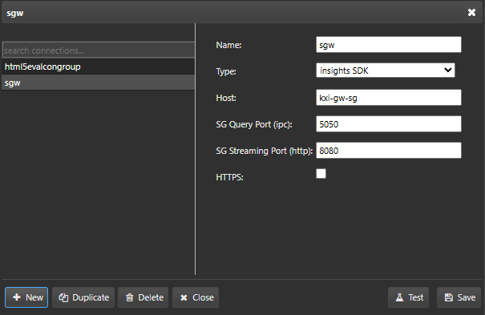485x315 pixels.
Task: Select sgw connection in list
Action: click(99, 83)
